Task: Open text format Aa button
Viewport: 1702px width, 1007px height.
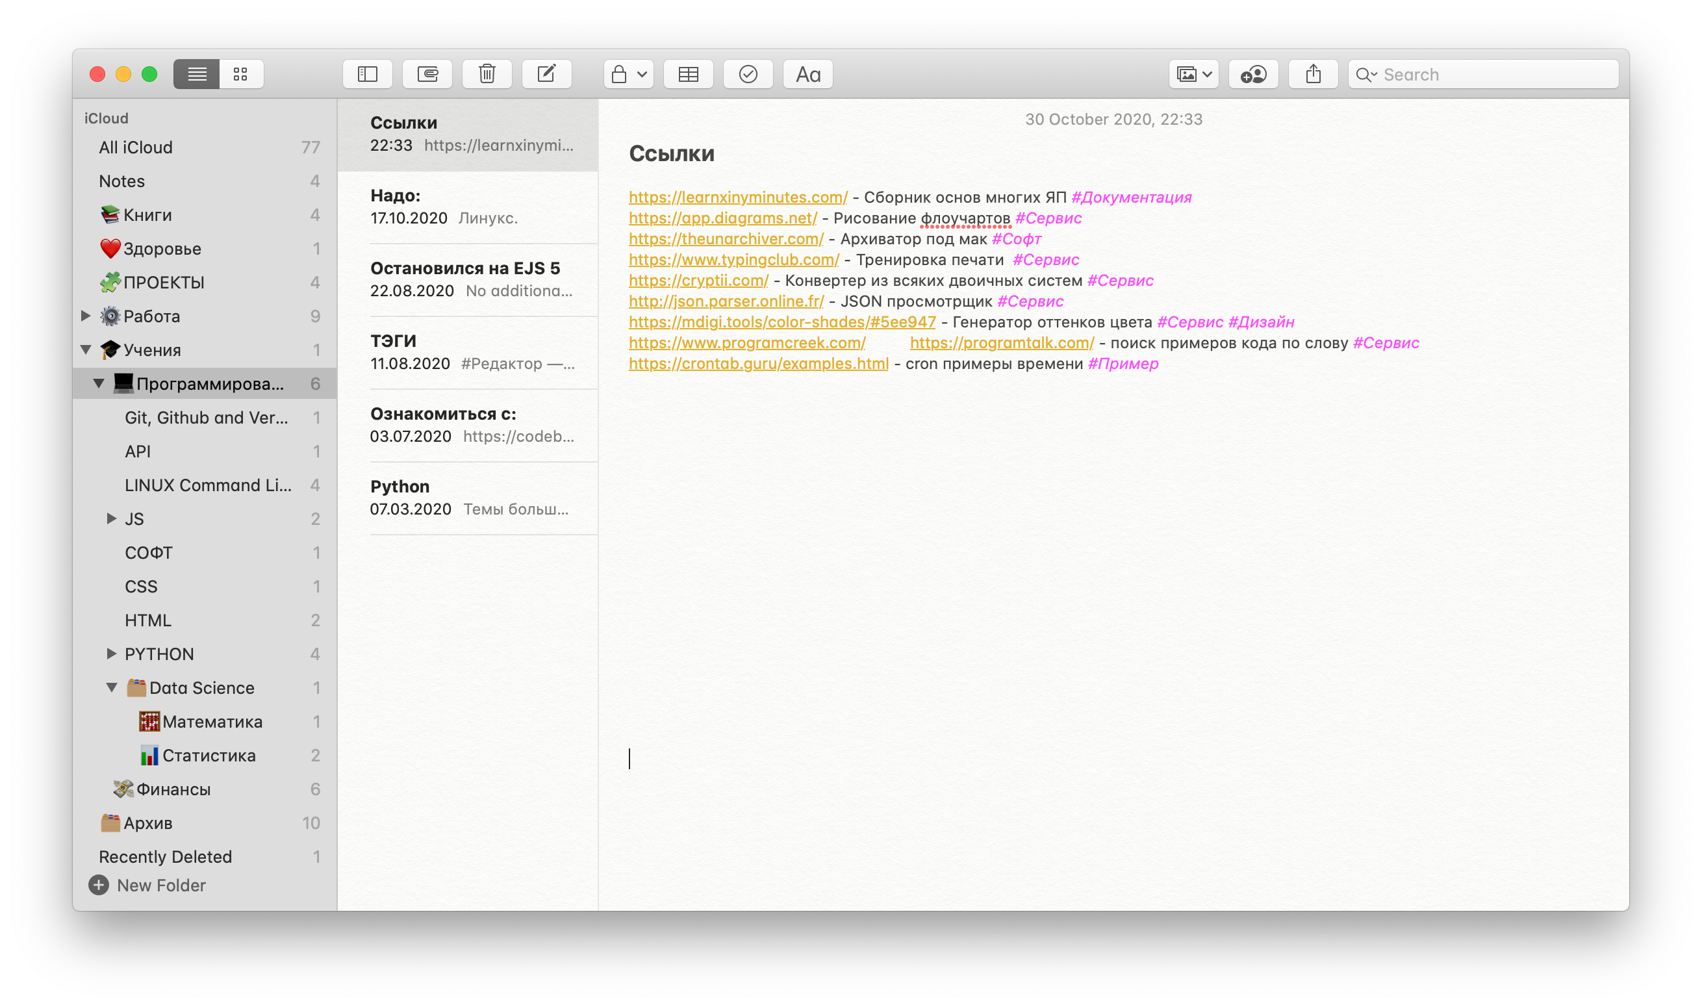Action: pyautogui.click(x=807, y=74)
